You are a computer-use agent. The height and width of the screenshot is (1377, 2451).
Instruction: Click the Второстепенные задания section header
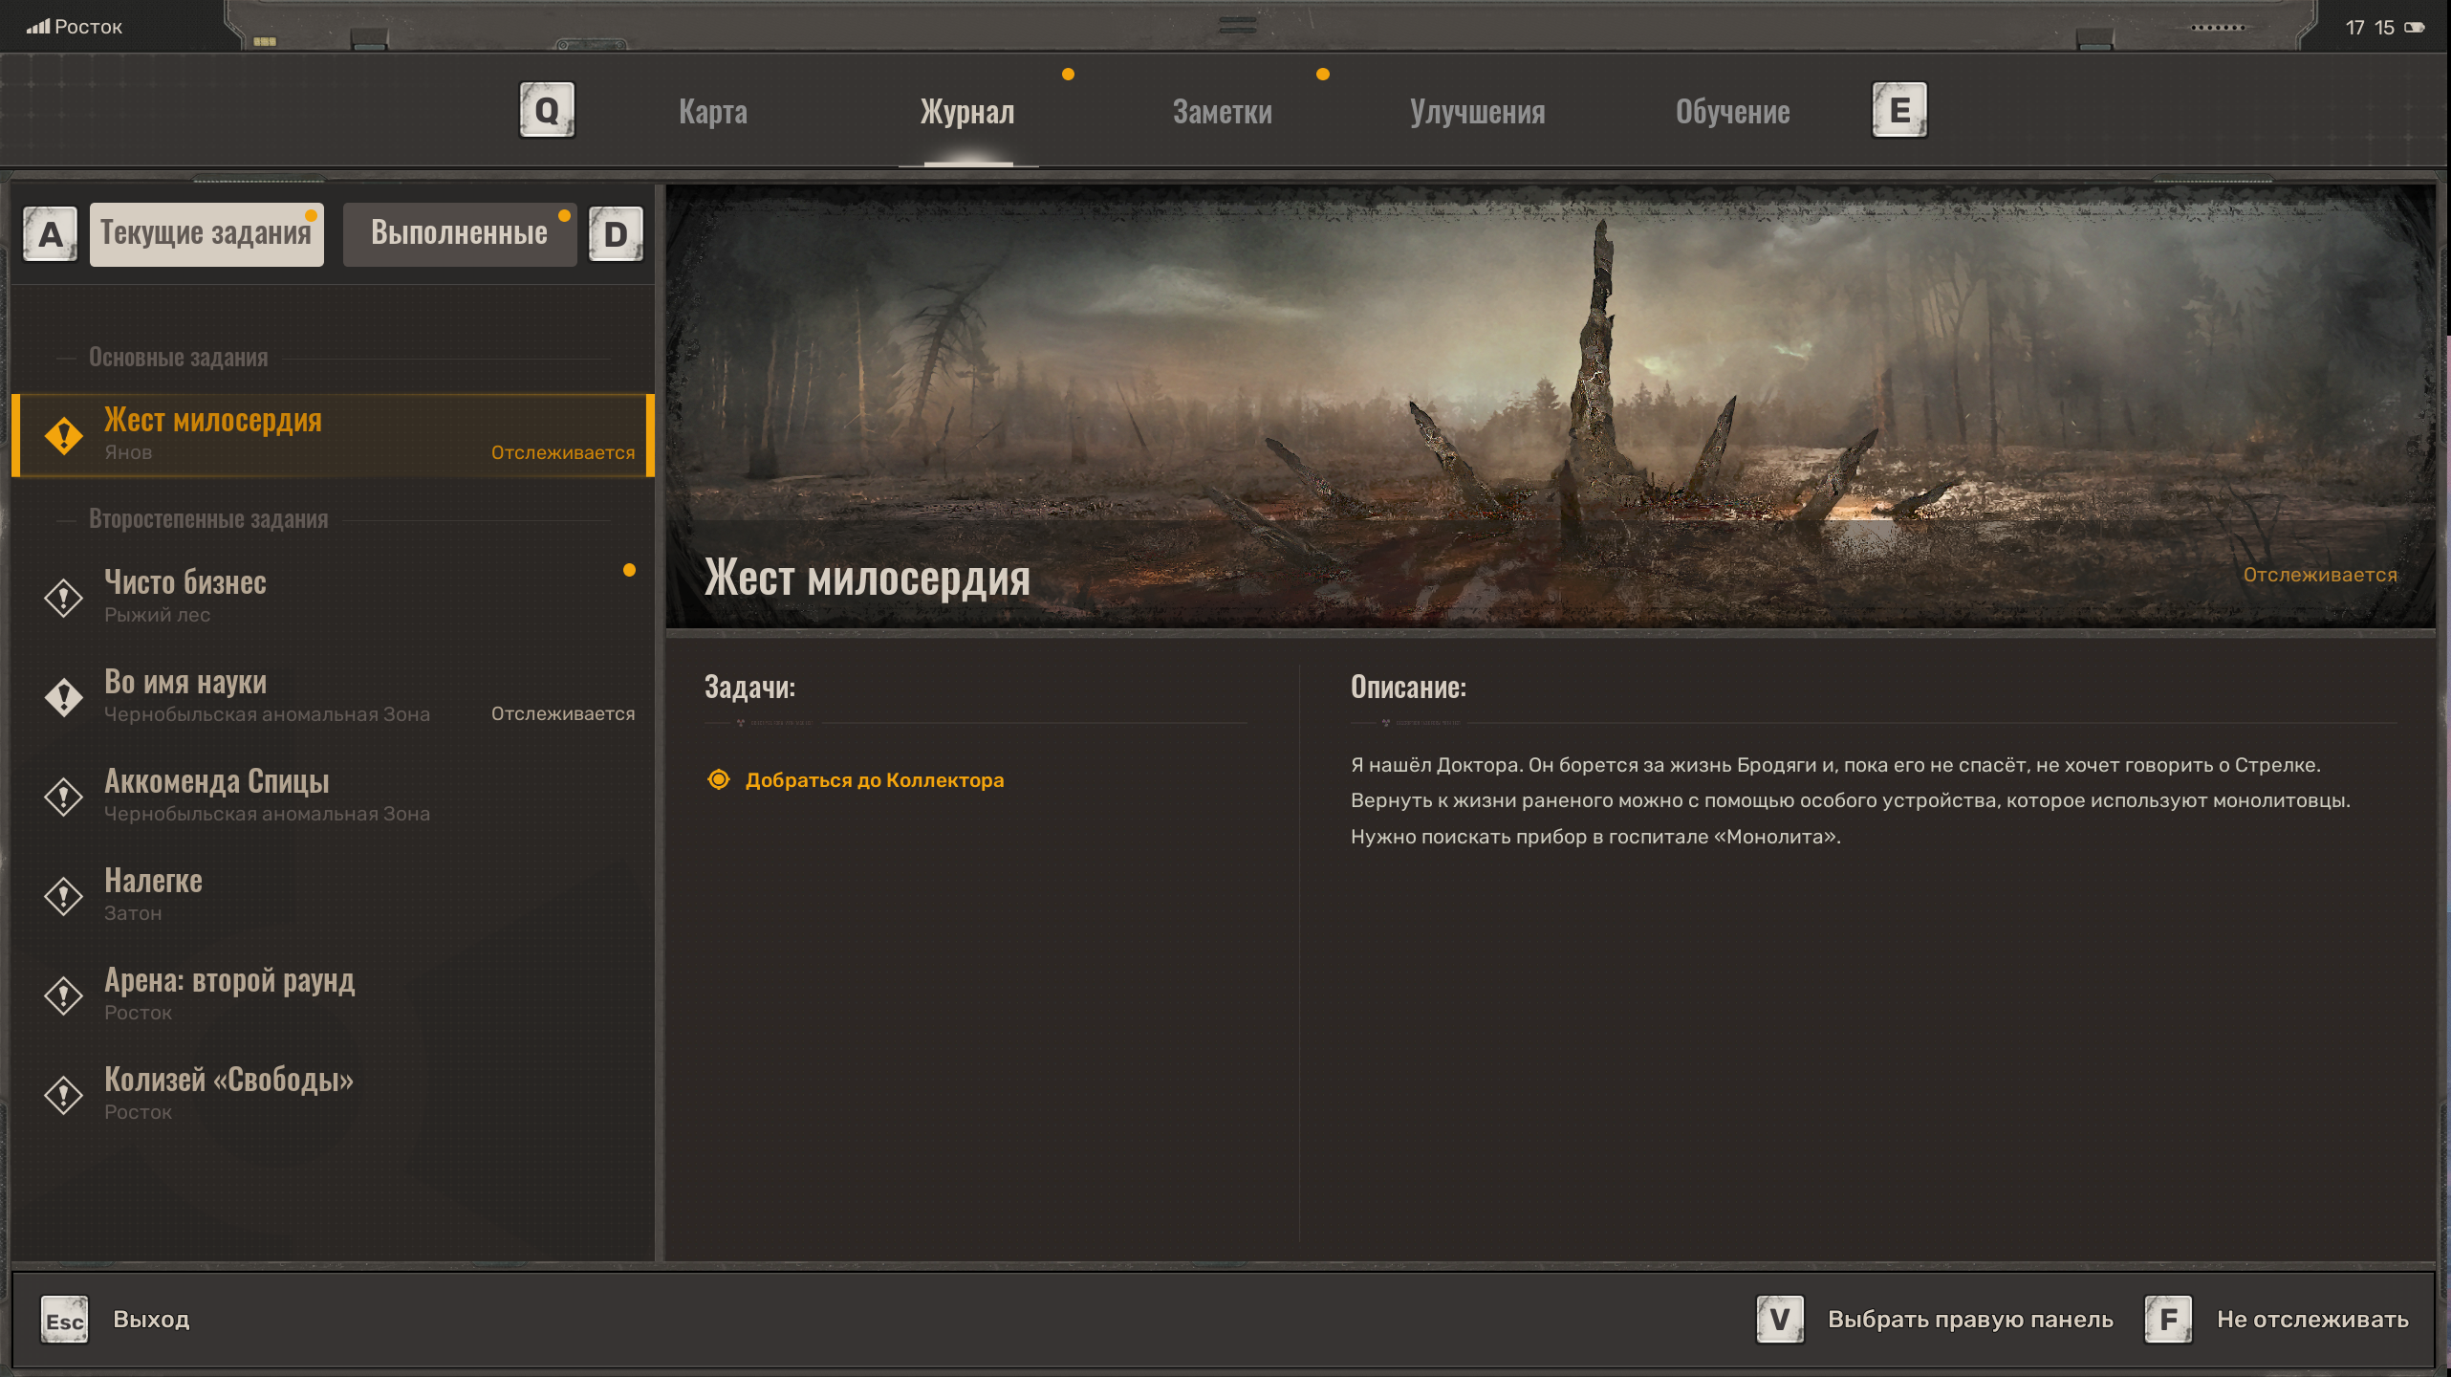click(208, 519)
